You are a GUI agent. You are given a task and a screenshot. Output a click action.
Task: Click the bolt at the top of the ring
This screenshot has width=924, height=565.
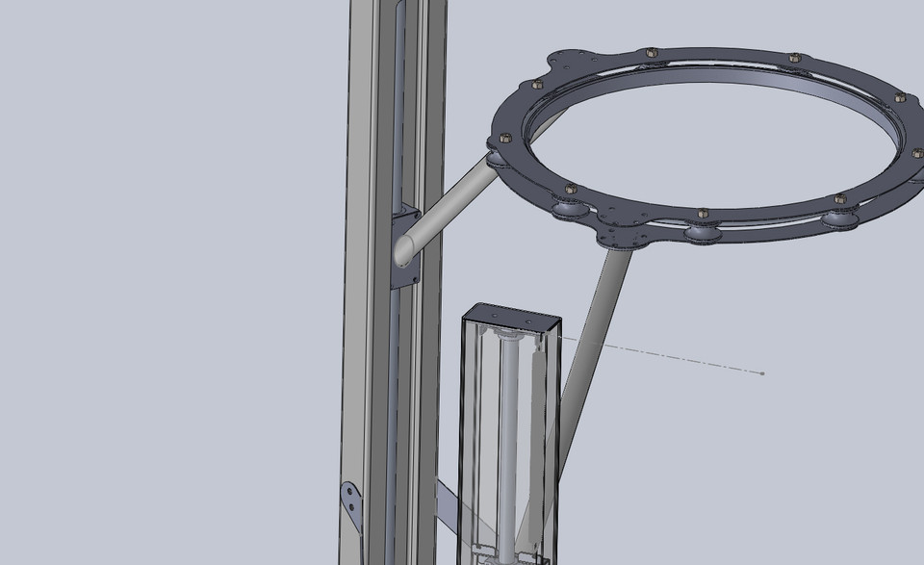650,50
